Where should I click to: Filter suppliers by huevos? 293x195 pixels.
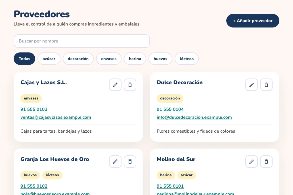tap(160, 59)
